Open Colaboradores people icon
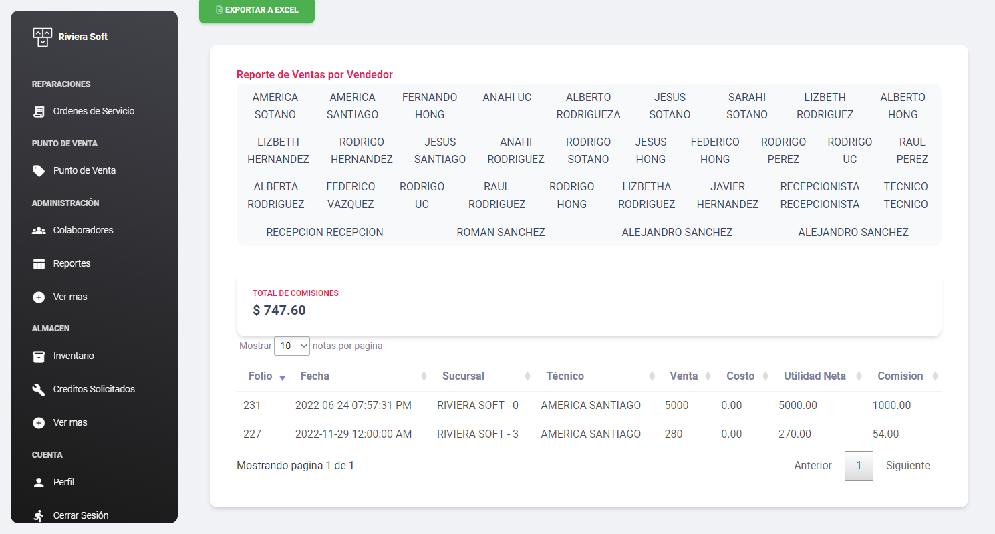This screenshot has width=995, height=534. 39,231
